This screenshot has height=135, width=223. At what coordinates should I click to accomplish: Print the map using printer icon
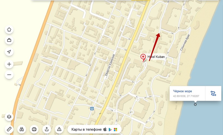[x=34, y=129]
